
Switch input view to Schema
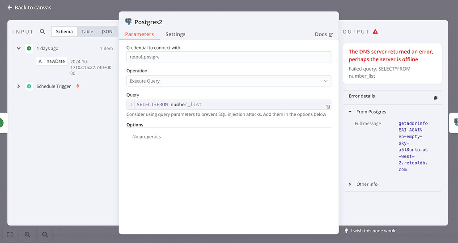click(x=64, y=32)
